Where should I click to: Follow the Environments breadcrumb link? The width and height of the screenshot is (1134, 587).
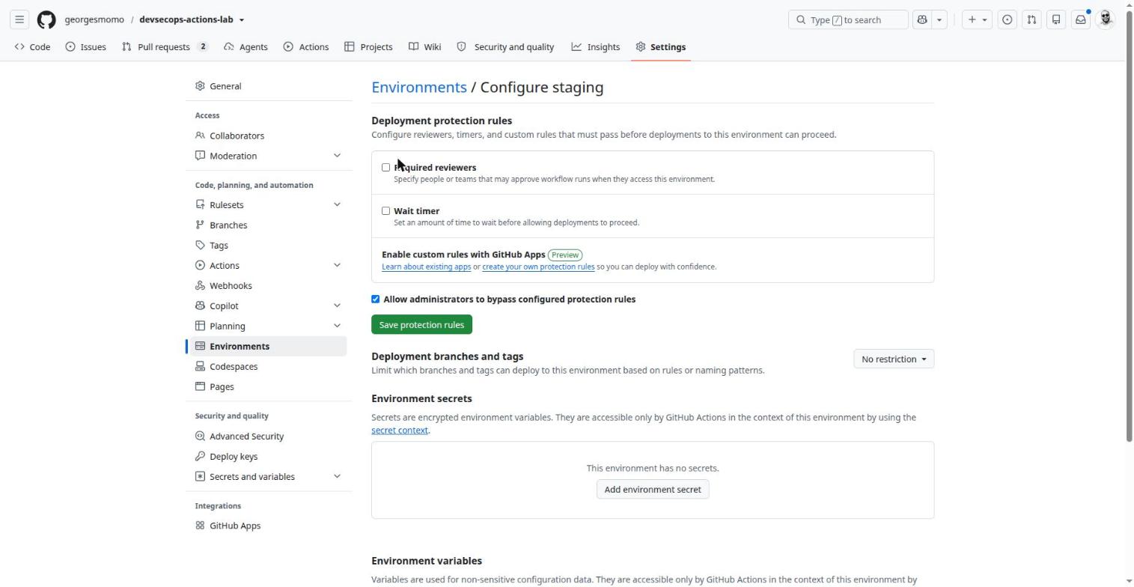(419, 88)
